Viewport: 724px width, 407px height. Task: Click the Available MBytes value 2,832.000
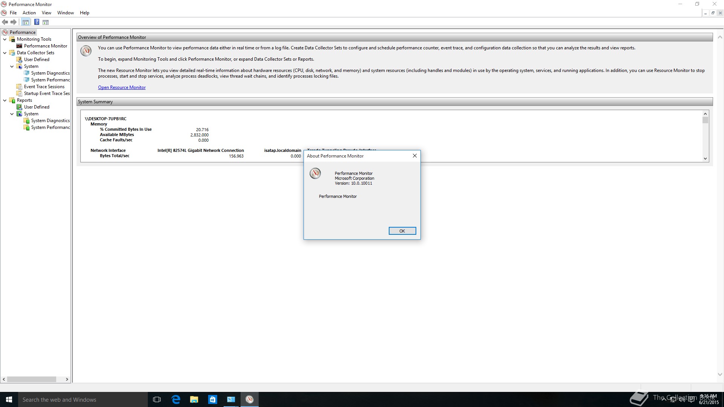[199, 135]
